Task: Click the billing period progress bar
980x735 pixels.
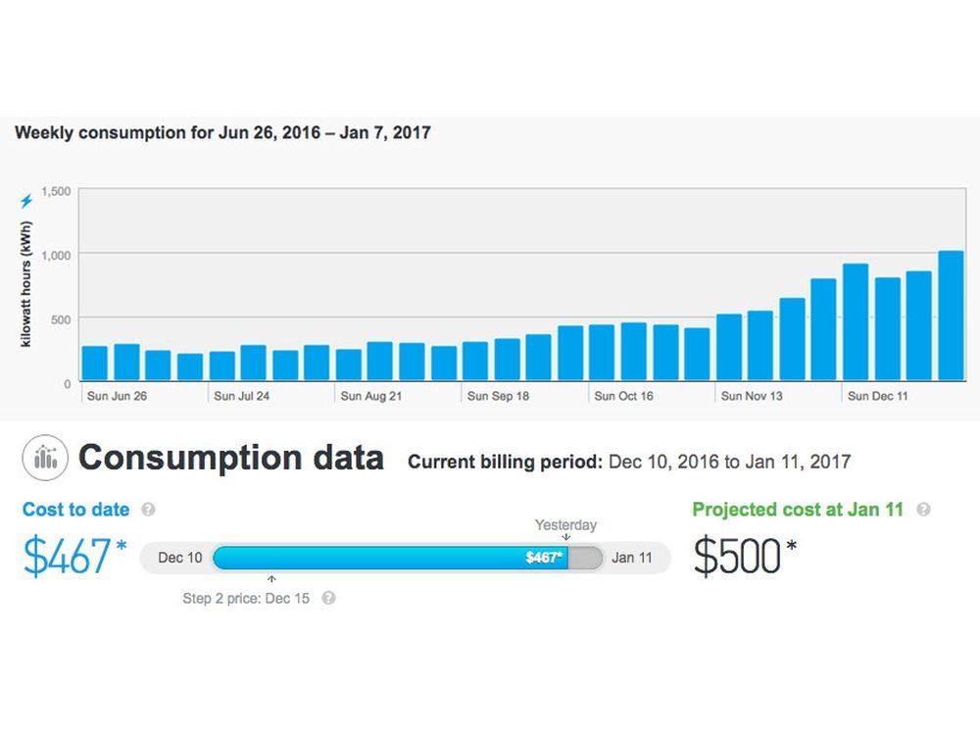Action: (x=392, y=558)
